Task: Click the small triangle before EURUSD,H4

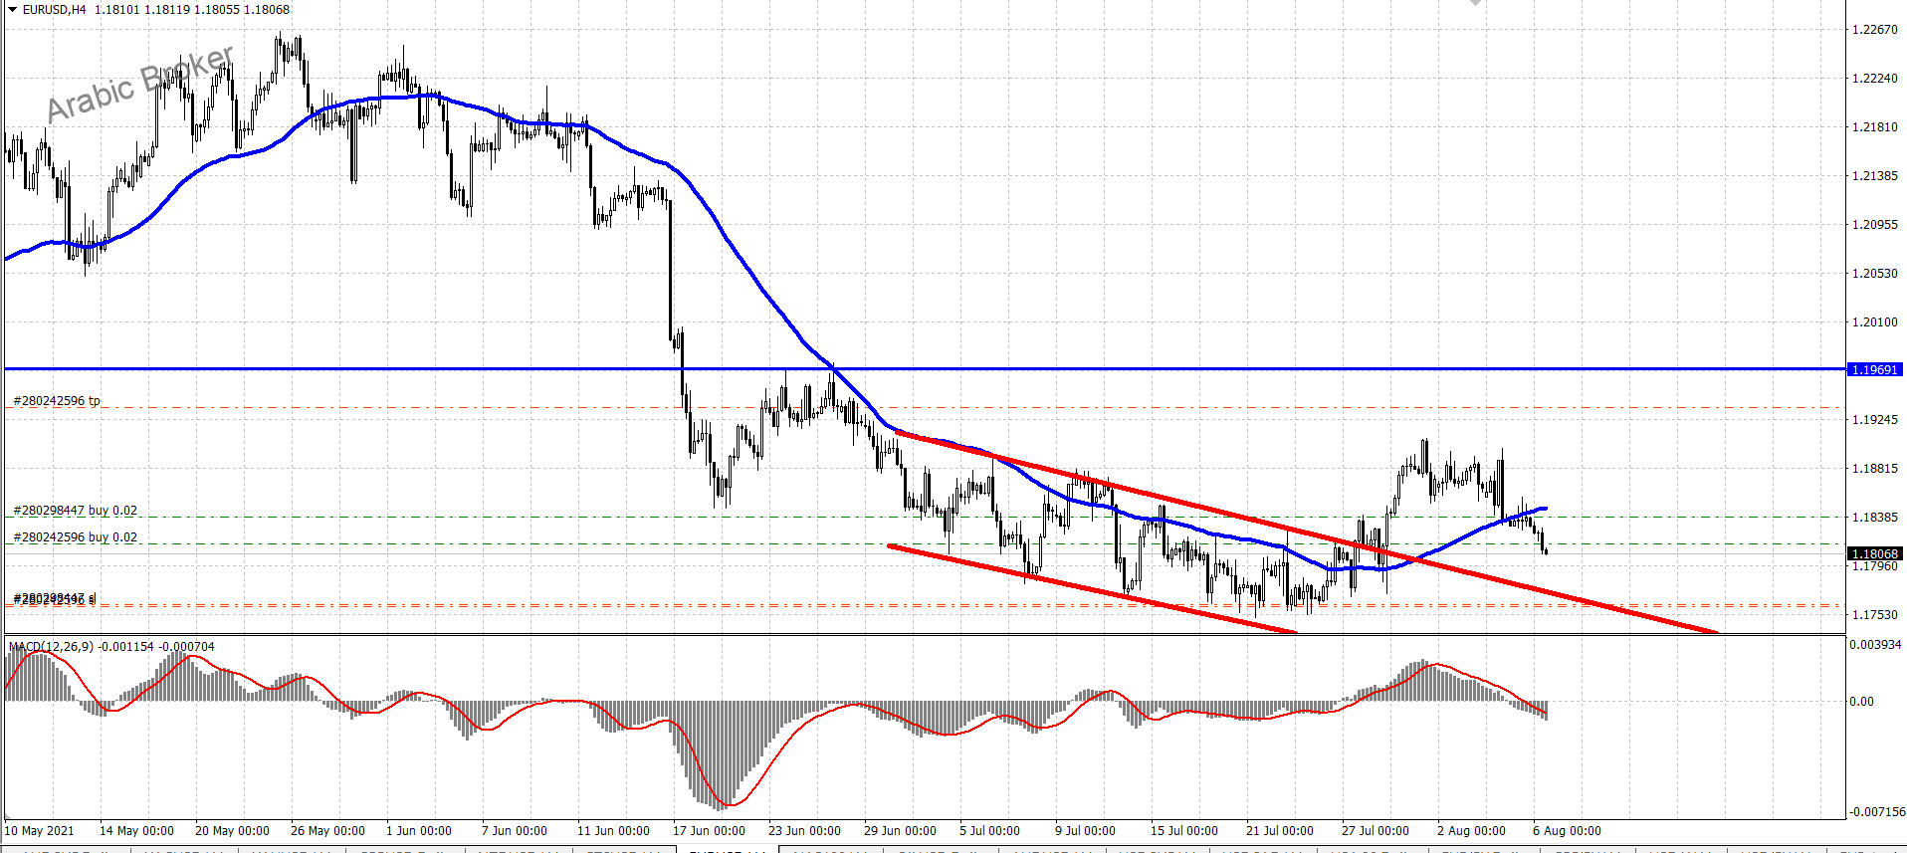Action: coord(12,10)
